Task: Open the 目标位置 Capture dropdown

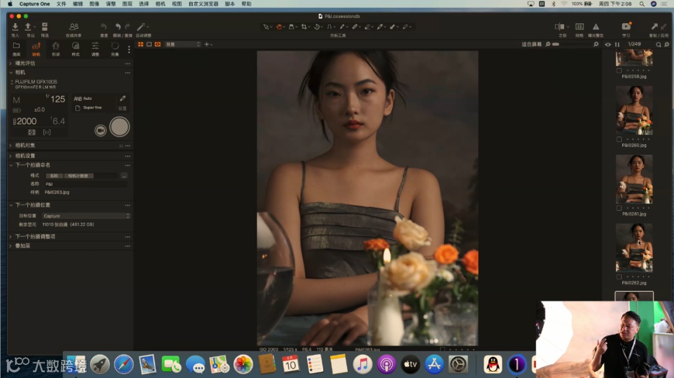Action: [86, 216]
